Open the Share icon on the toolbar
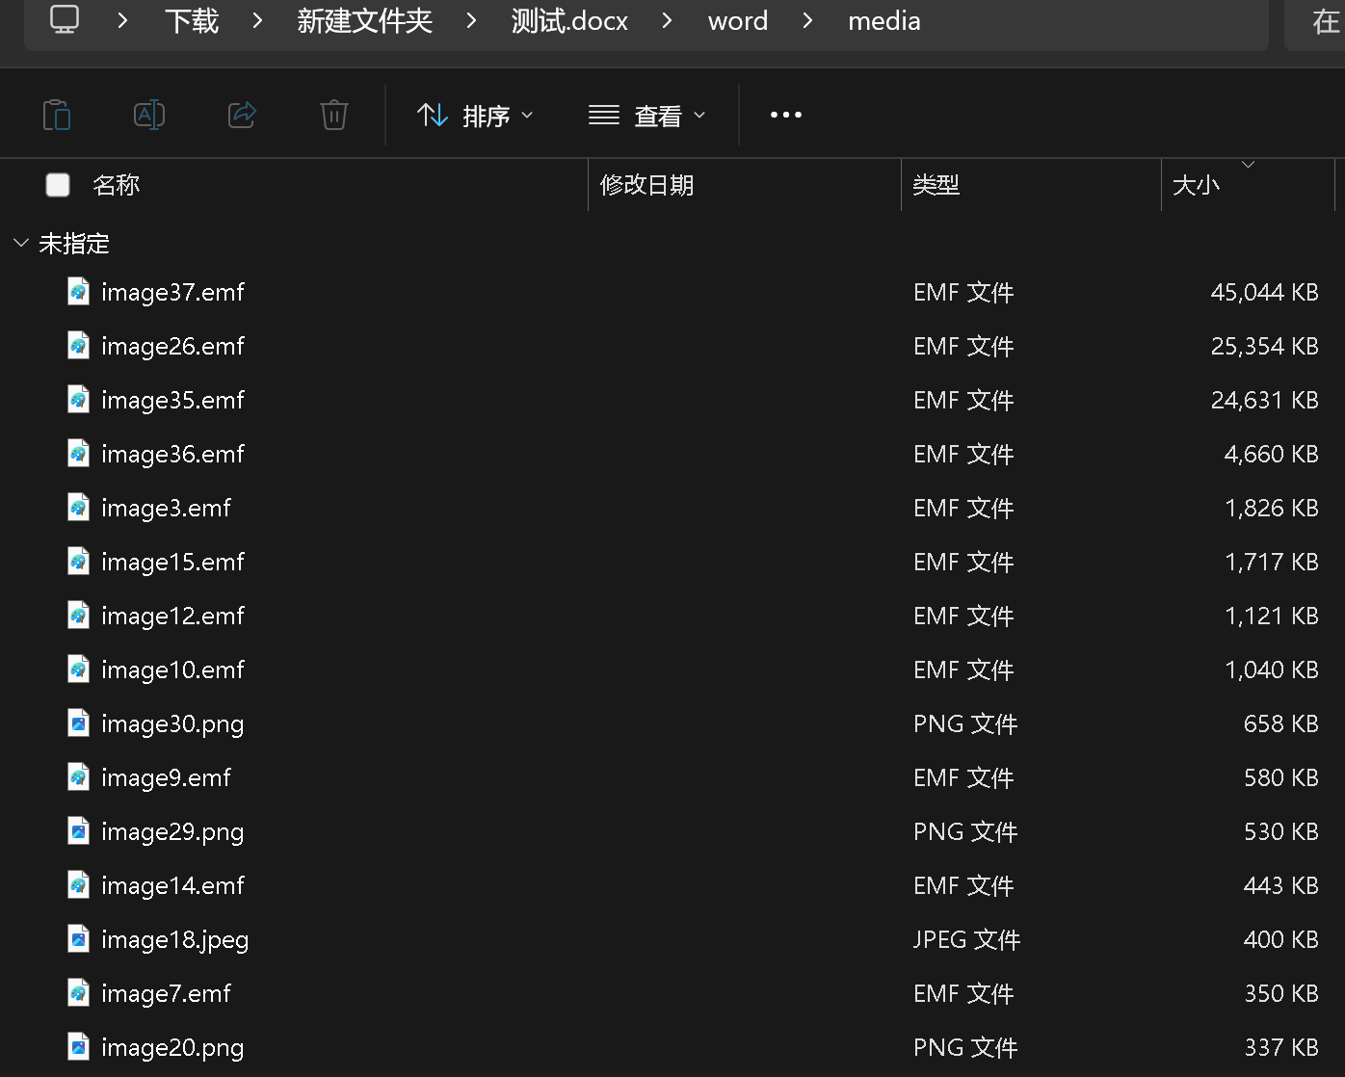The height and width of the screenshot is (1077, 1345). 241,114
